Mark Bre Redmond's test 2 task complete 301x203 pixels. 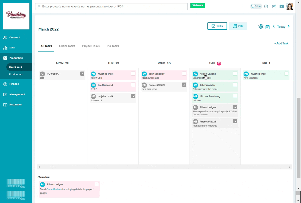click(x=133, y=85)
